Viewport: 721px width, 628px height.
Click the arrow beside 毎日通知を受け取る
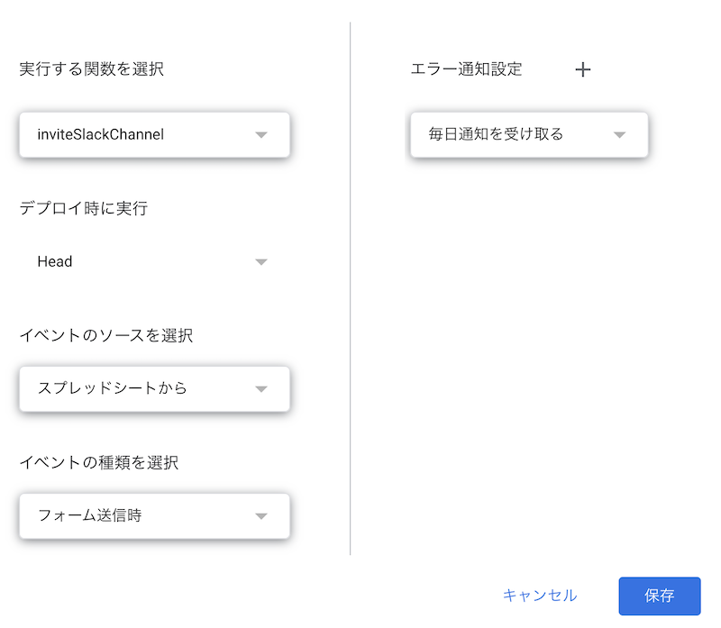pos(619,135)
